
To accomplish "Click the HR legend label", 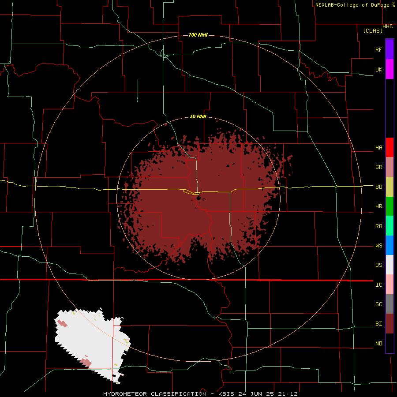I will click(379, 206).
